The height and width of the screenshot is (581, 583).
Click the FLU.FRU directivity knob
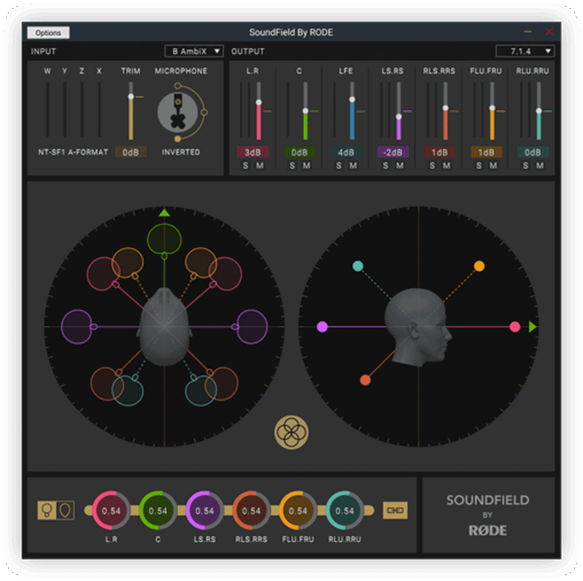coord(298,511)
